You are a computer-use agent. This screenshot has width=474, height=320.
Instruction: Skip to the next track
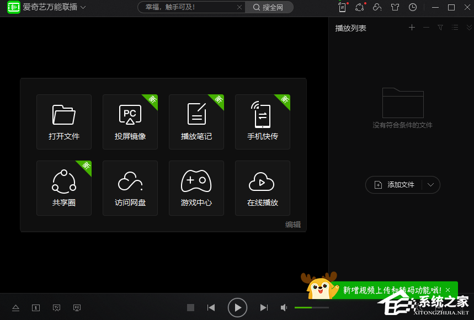point(264,308)
